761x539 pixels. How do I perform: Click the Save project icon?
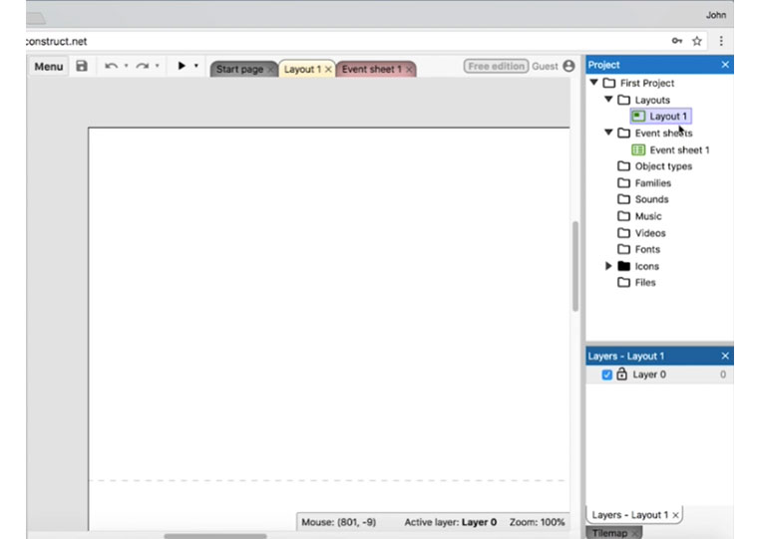click(x=82, y=66)
